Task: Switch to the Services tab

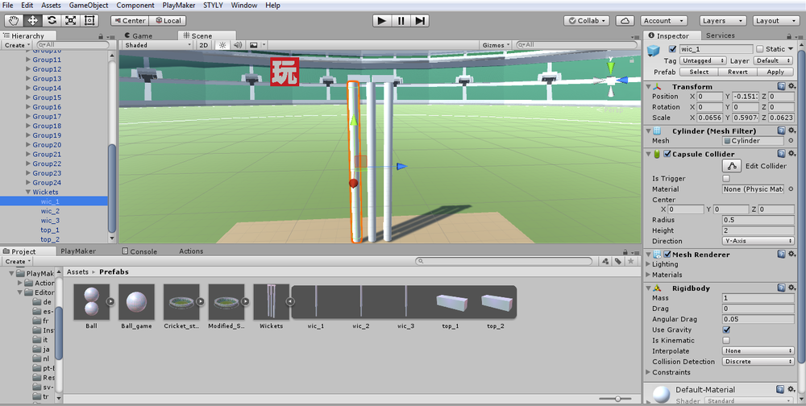Action: pos(720,35)
